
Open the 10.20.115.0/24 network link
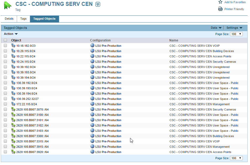coord(26,51)
